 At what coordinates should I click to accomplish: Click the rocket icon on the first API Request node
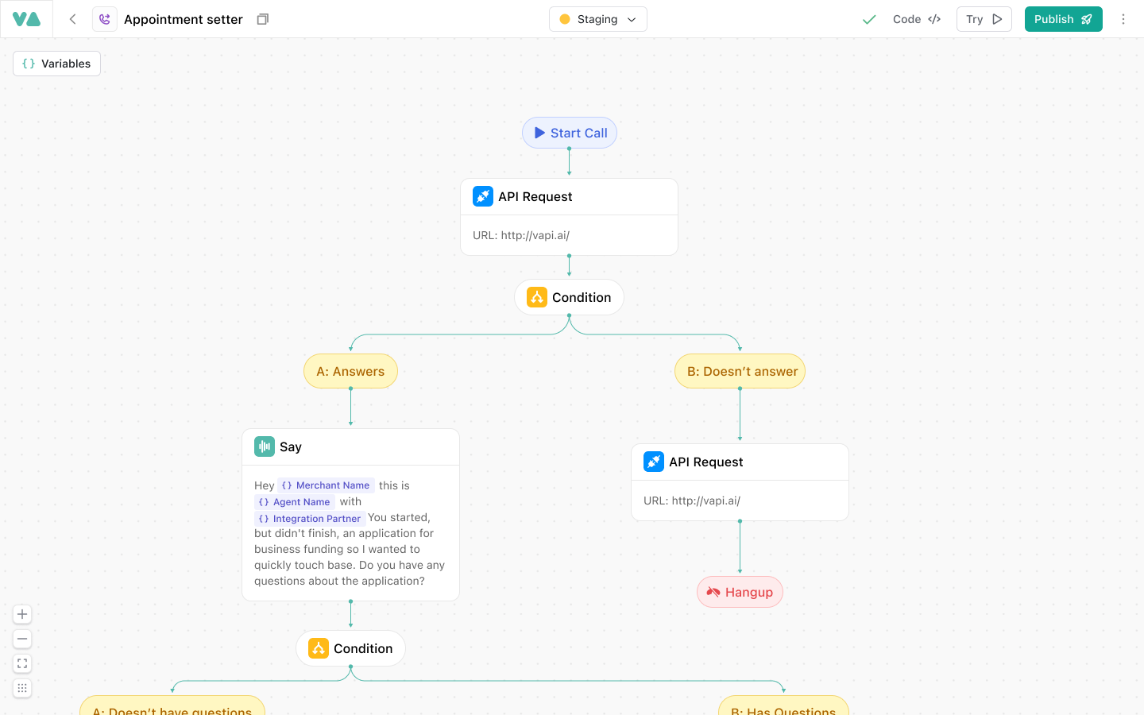(483, 196)
